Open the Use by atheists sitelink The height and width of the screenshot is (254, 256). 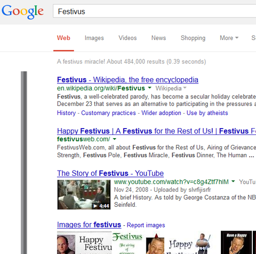click(x=207, y=113)
